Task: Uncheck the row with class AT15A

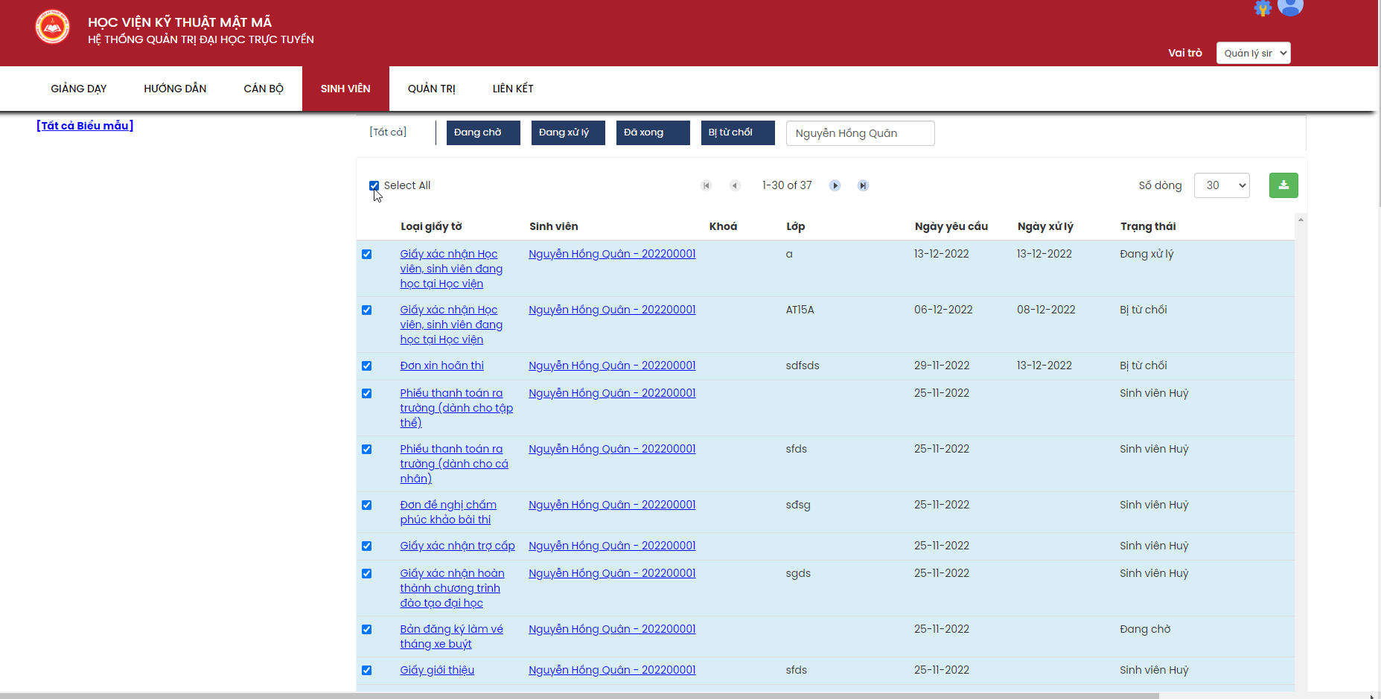Action: tap(366, 310)
